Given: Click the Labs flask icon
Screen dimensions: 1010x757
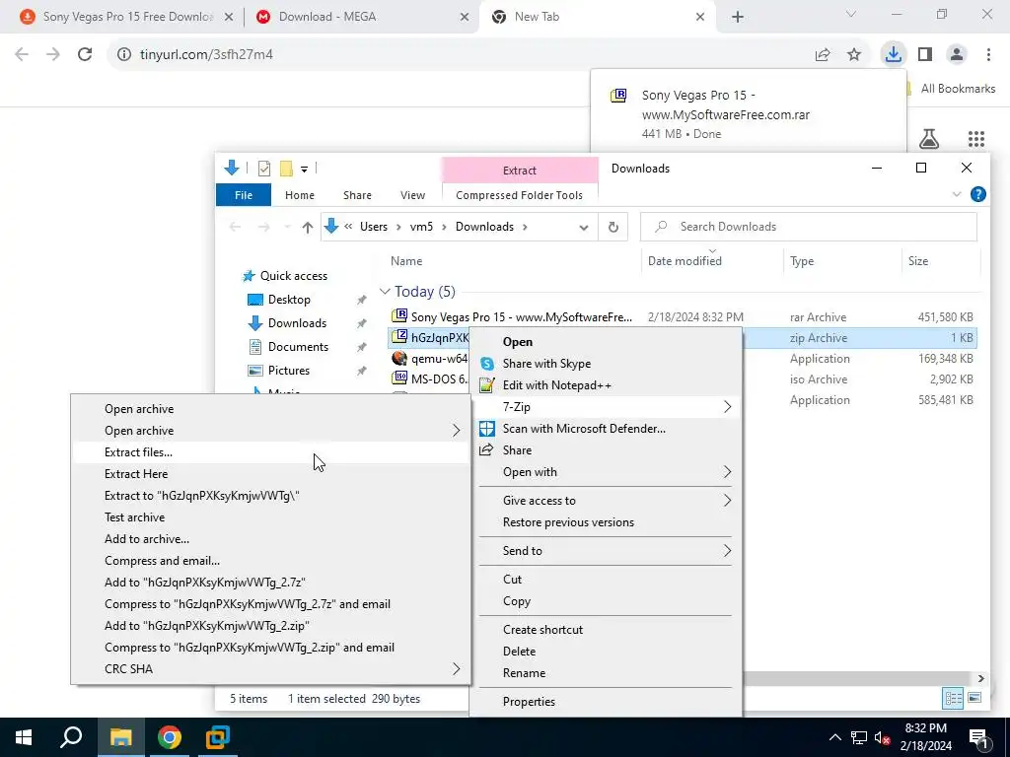Looking at the screenshot, I should [929, 138].
